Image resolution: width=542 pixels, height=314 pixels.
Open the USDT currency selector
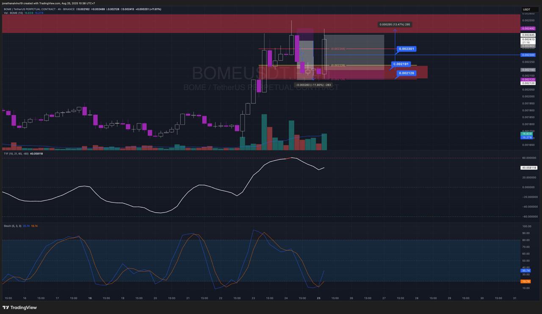pos(527,9)
